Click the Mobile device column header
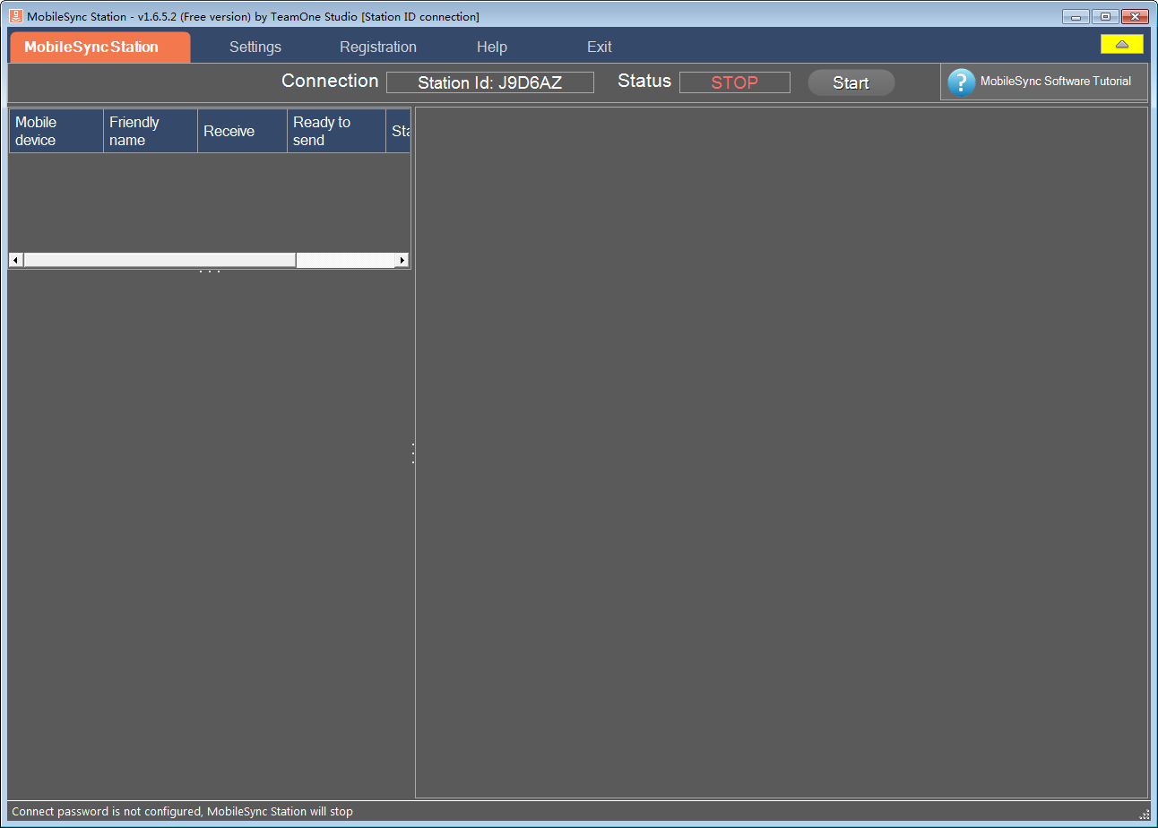The height and width of the screenshot is (828, 1158). pyautogui.click(x=56, y=131)
